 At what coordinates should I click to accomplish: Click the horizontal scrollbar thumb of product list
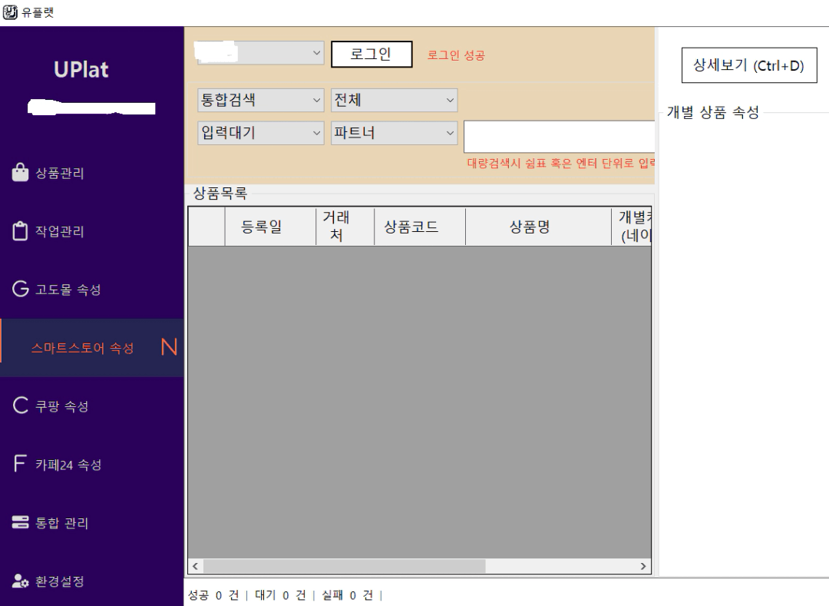coord(344,566)
